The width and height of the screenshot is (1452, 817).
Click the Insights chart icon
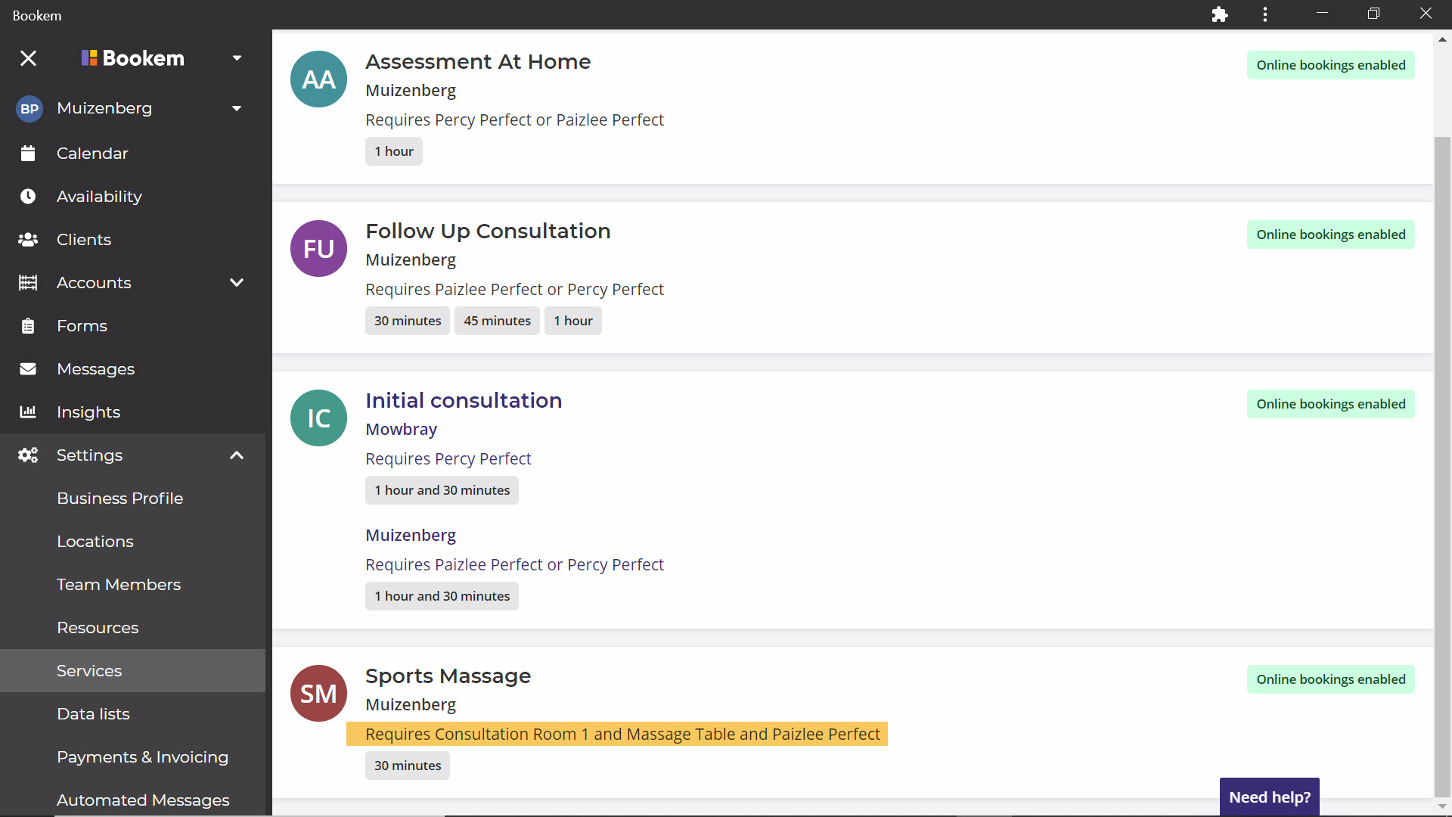click(x=28, y=412)
